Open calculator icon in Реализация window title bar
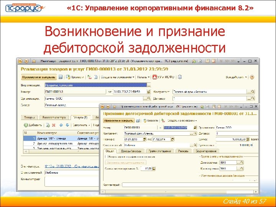The width and height of the screenshot is (276, 207). (x=207, y=61)
